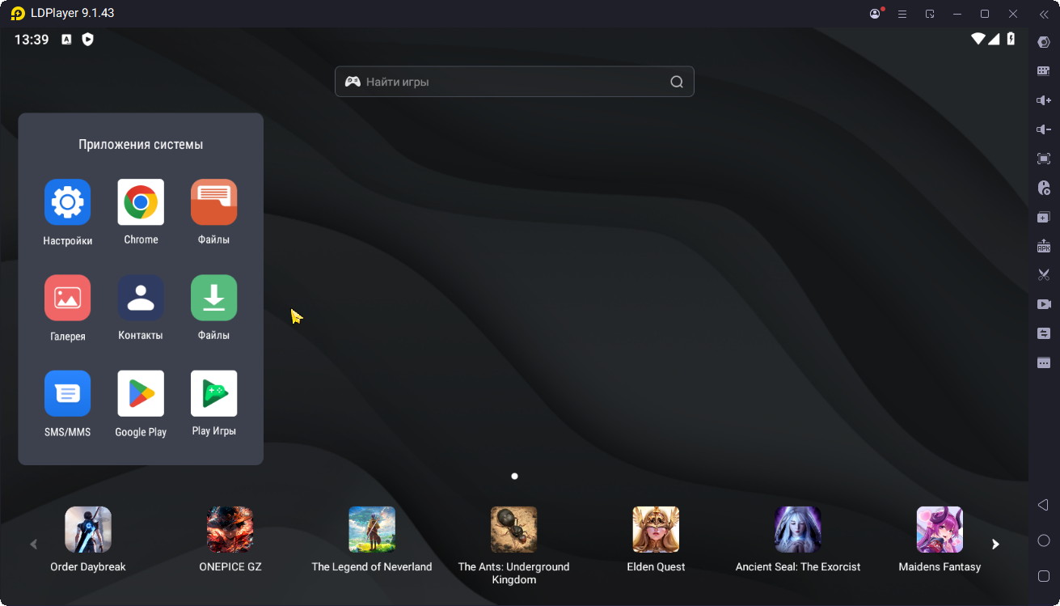Decrease volume from the sidebar
The height and width of the screenshot is (606, 1060).
[x=1044, y=129]
